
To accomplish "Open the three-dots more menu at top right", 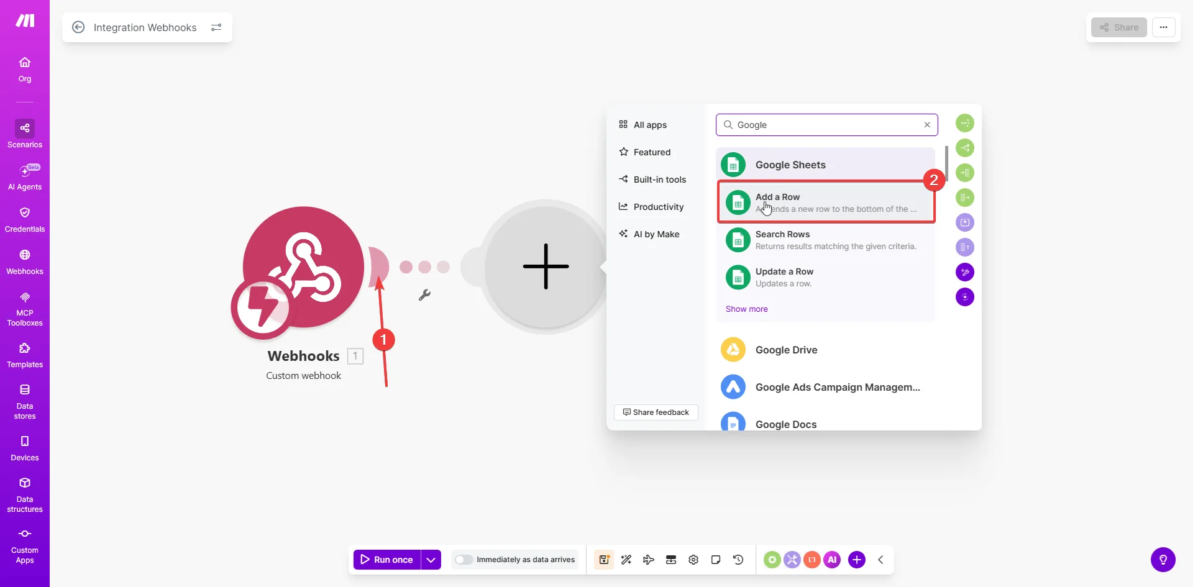I will [1164, 27].
